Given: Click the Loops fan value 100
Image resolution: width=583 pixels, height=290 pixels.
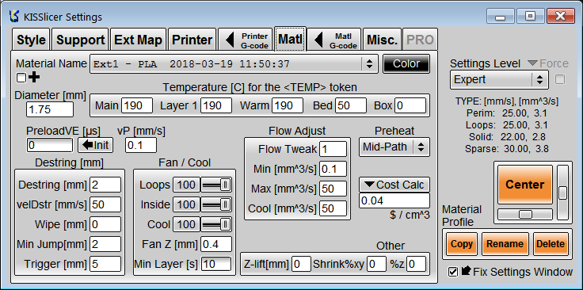Looking at the screenshot, I should [x=186, y=185].
